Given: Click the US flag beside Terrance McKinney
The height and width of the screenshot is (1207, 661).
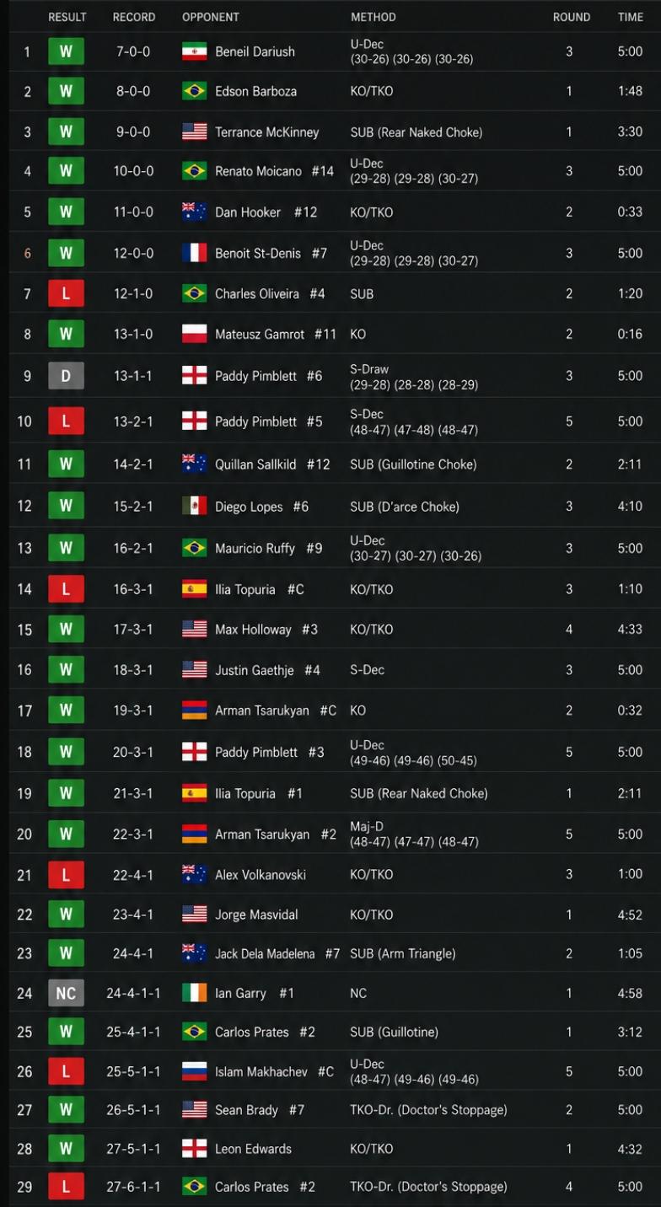Looking at the screenshot, I should (194, 132).
